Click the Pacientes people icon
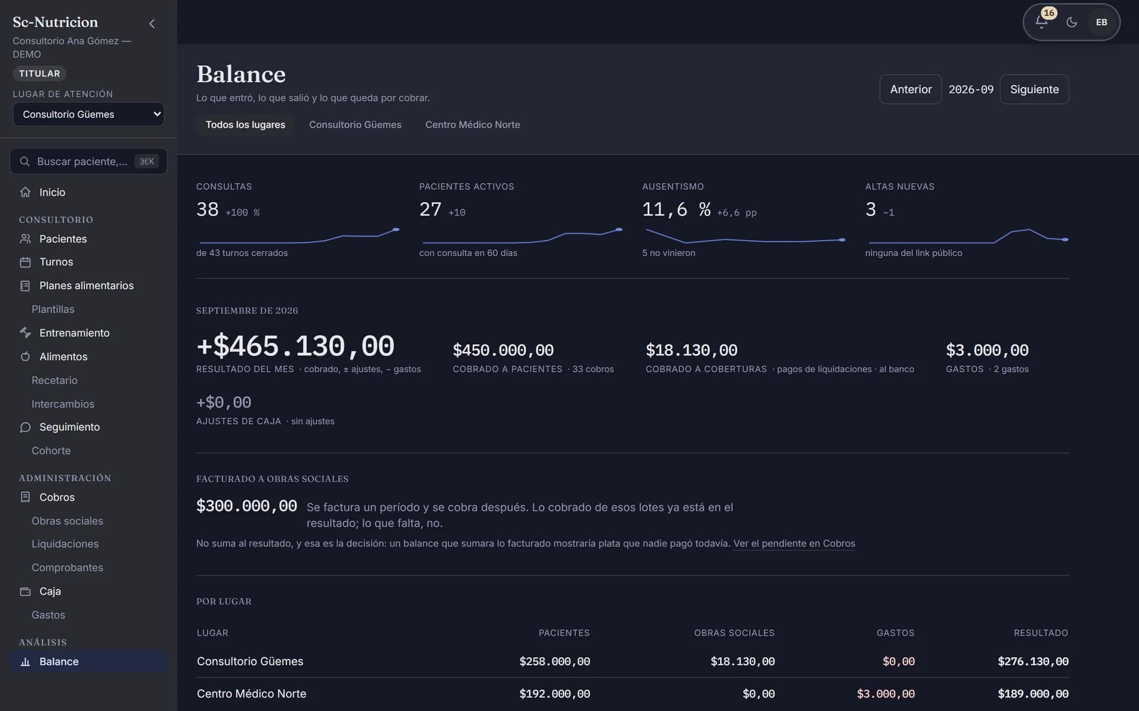The height and width of the screenshot is (711, 1139). [25, 239]
